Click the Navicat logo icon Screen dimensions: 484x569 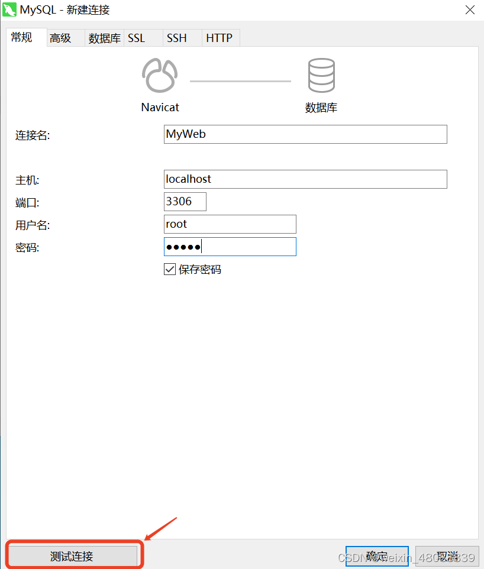(160, 76)
